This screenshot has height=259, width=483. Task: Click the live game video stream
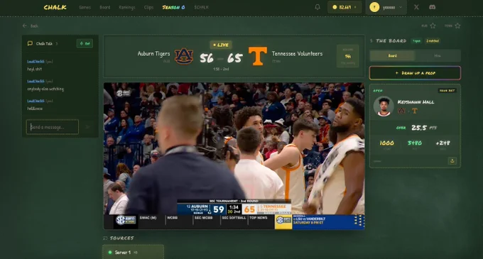point(234,155)
